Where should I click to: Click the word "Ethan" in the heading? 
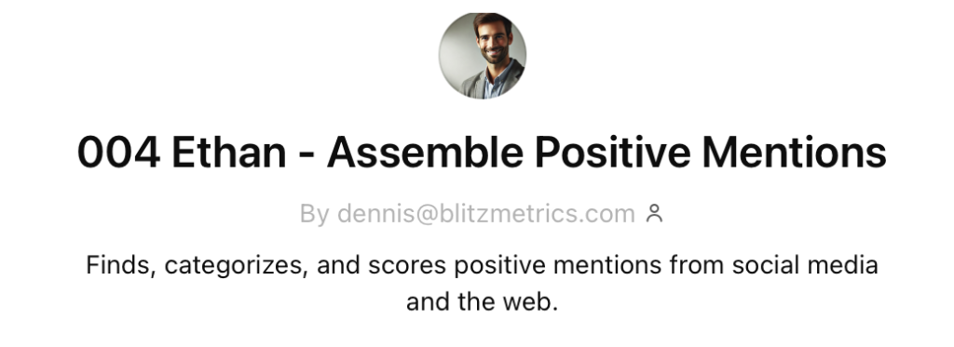click(229, 152)
